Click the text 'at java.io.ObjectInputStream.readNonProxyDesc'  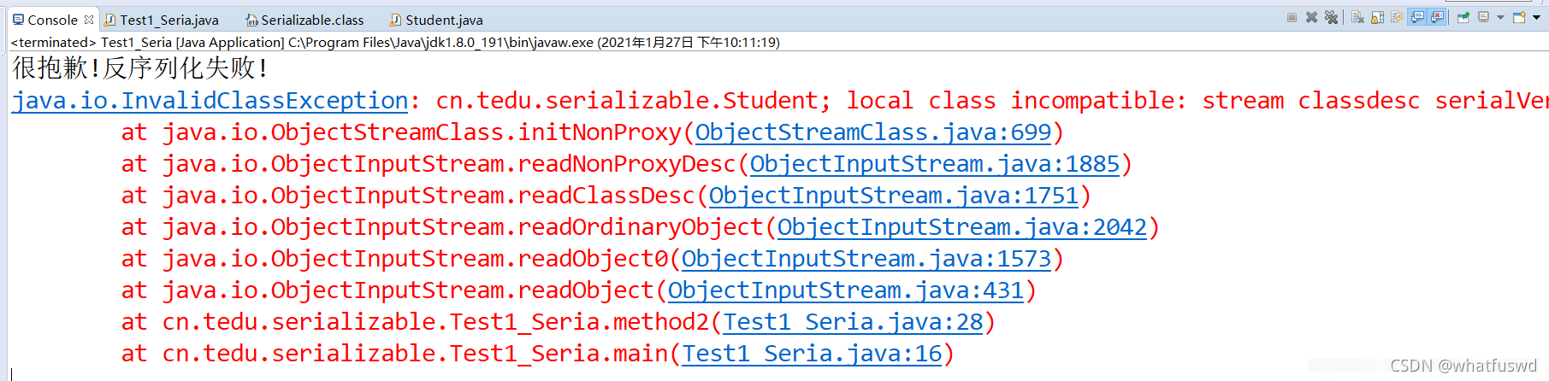click(x=429, y=164)
